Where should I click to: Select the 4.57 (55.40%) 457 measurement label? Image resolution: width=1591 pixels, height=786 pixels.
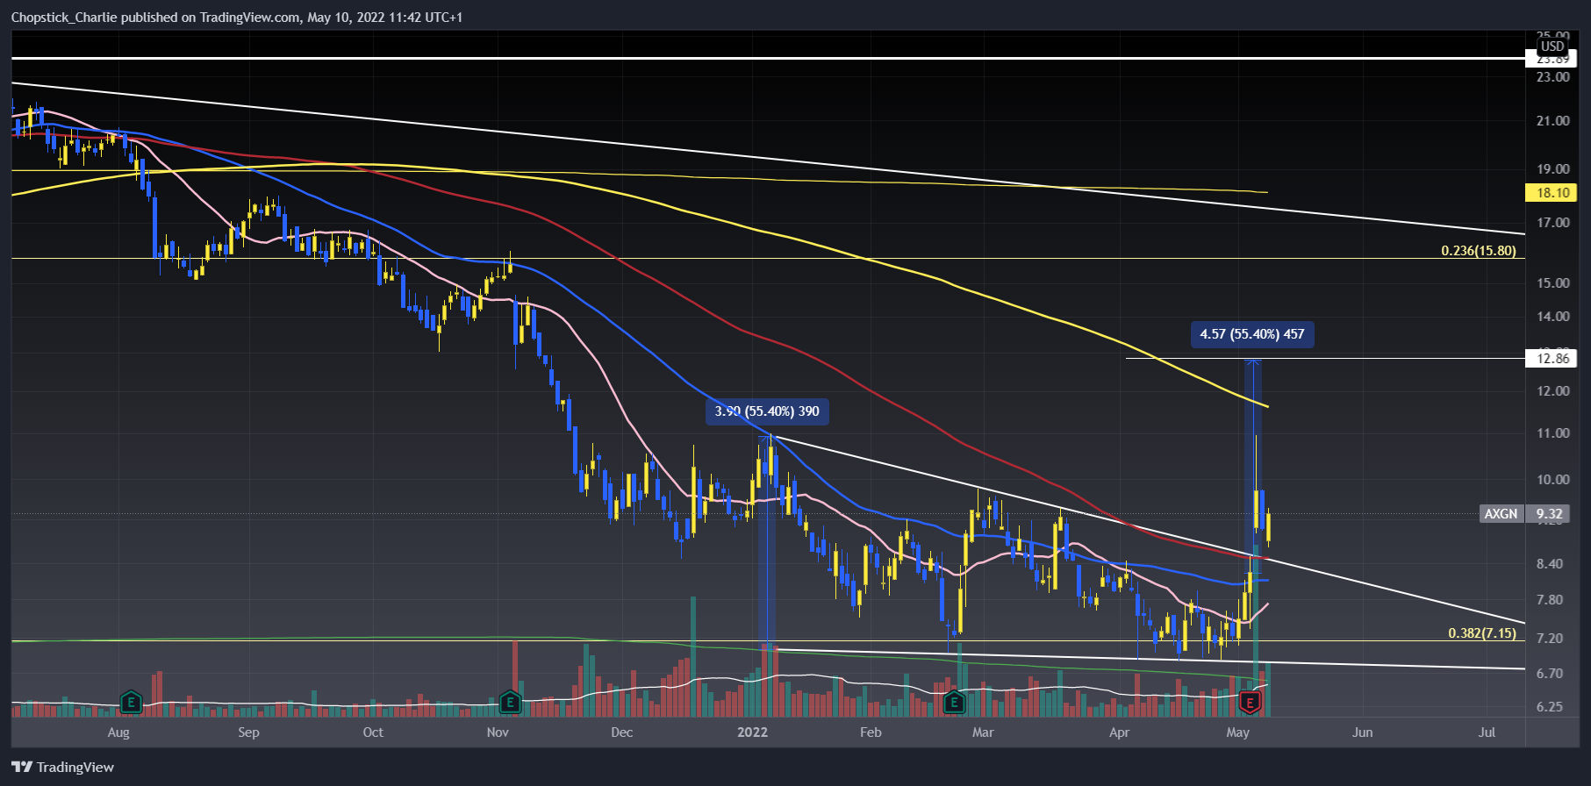coord(1252,334)
